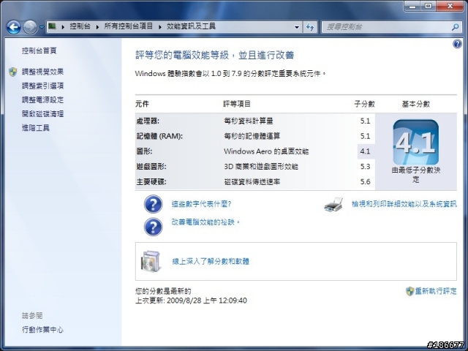Screen dimensions: 468x351
Task: Select the 遊戲圖形: row label
Action: tap(151, 167)
